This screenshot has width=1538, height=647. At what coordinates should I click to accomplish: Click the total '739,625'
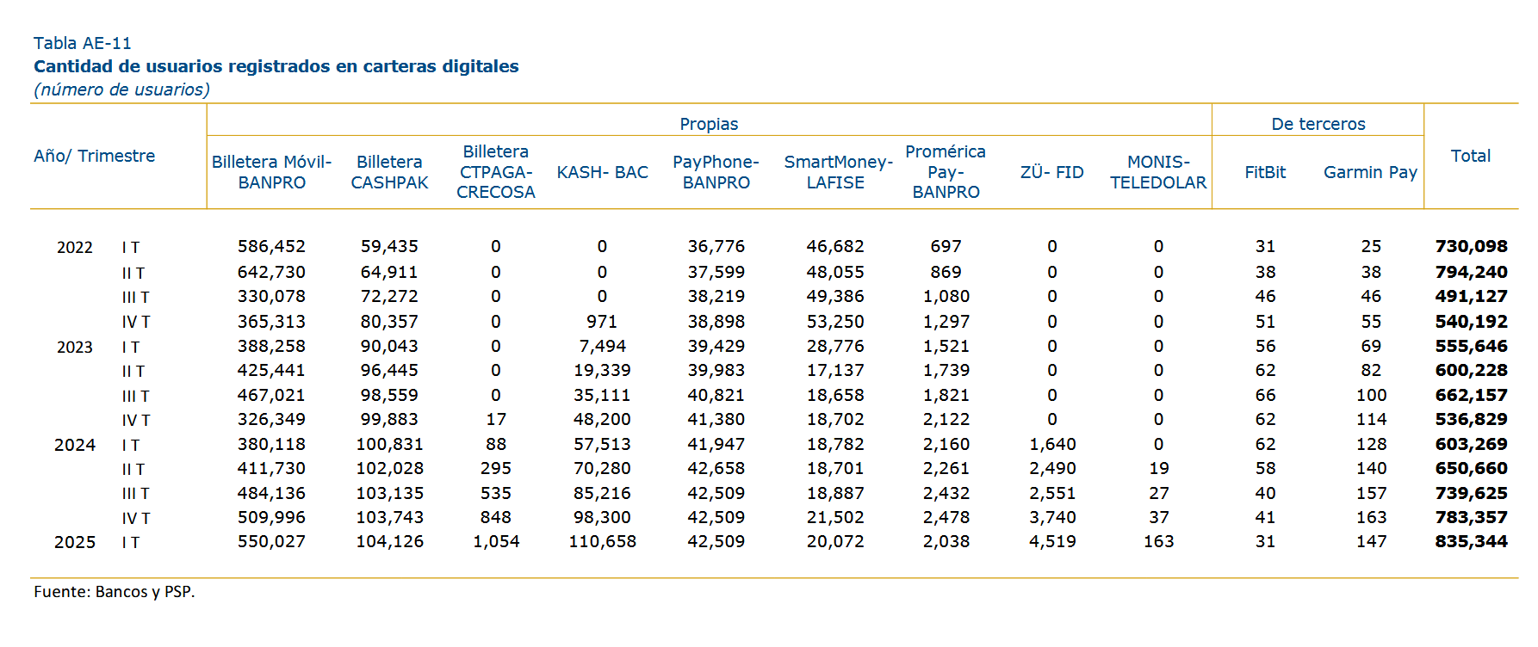click(x=1471, y=494)
